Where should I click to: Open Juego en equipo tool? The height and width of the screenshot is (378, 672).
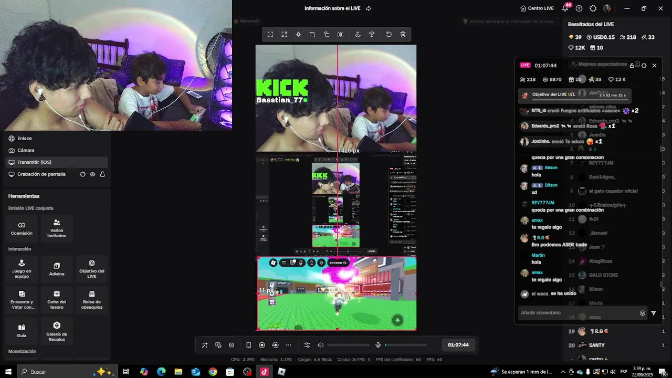(x=22, y=269)
